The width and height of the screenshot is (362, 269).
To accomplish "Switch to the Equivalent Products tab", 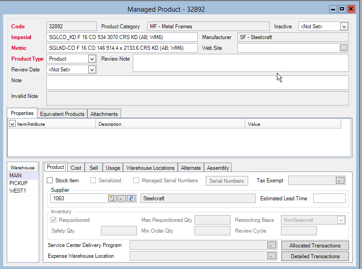I will click(62, 114).
